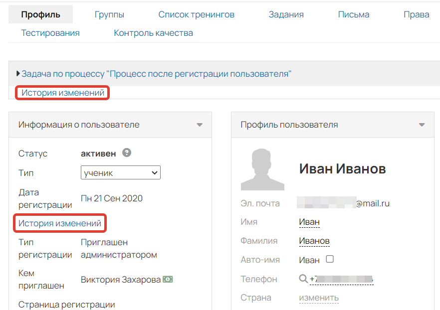Click the email address ending in @mail.ru
The image size is (440, 310).
343,203
